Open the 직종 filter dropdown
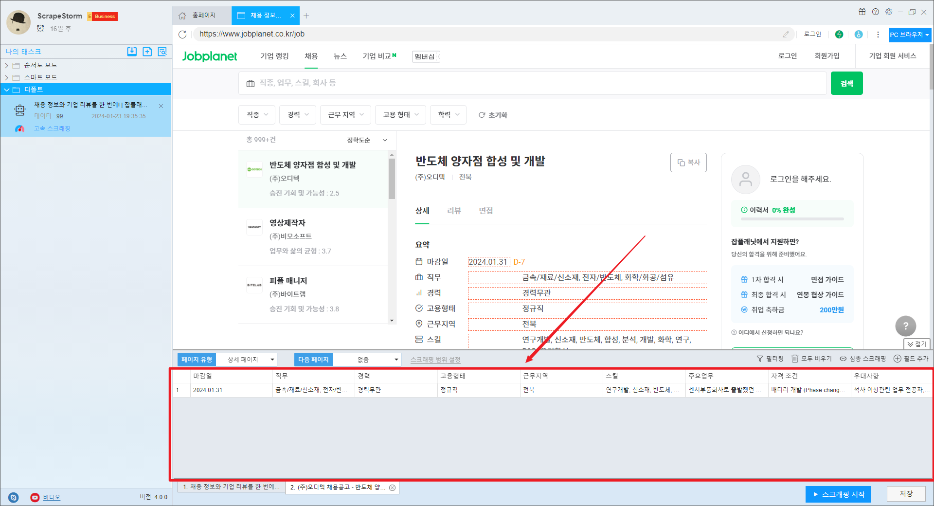The height and width of the screenshot is (506, 934). click(x=257, y=115)
